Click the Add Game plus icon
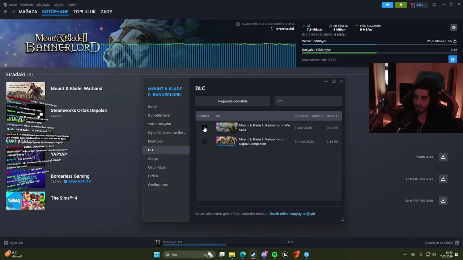This screenshot has width=463, height=260. tap(5, 243)
